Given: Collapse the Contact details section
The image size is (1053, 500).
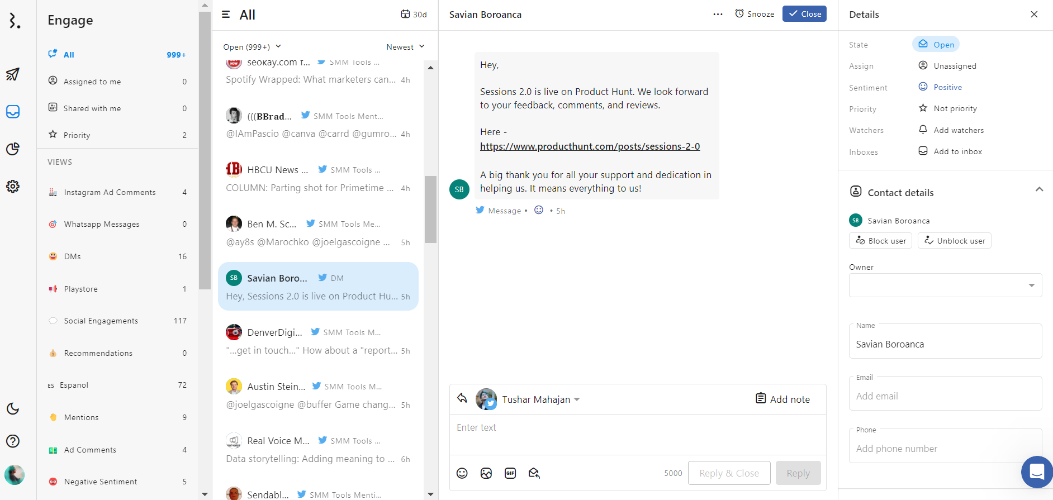Looking at the screenshot, I should click(1039, 189).
